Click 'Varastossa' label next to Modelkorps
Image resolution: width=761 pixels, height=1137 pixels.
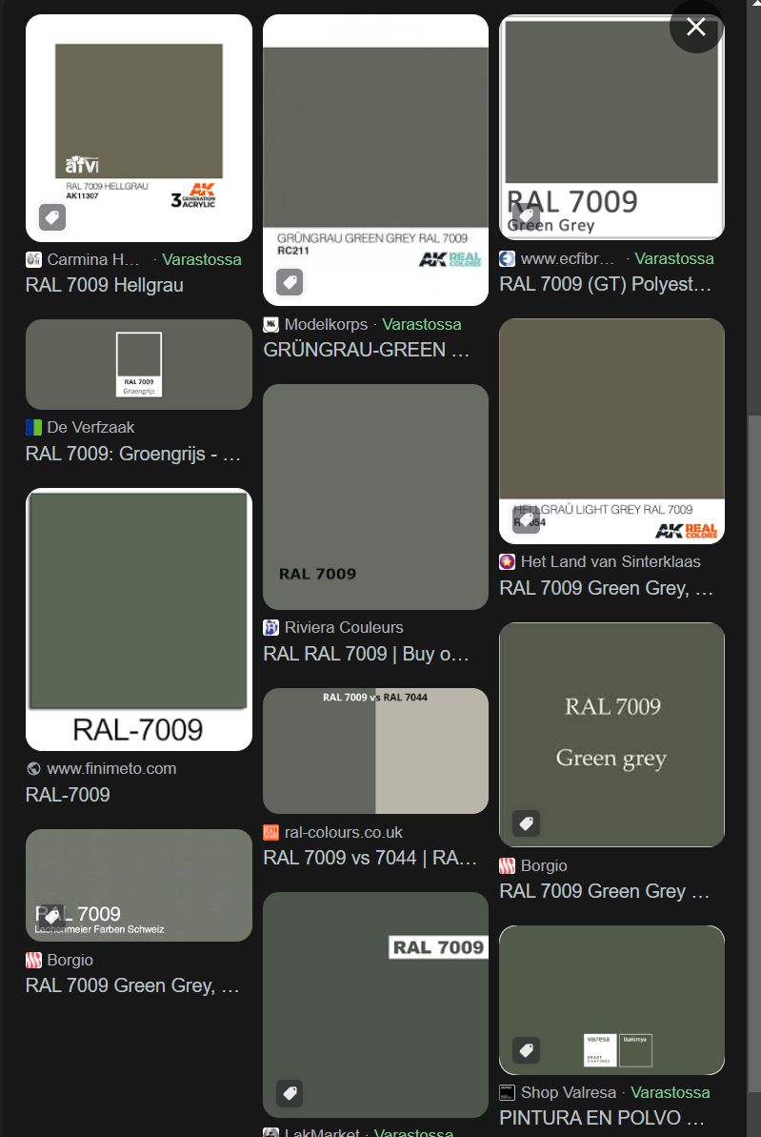422,324
